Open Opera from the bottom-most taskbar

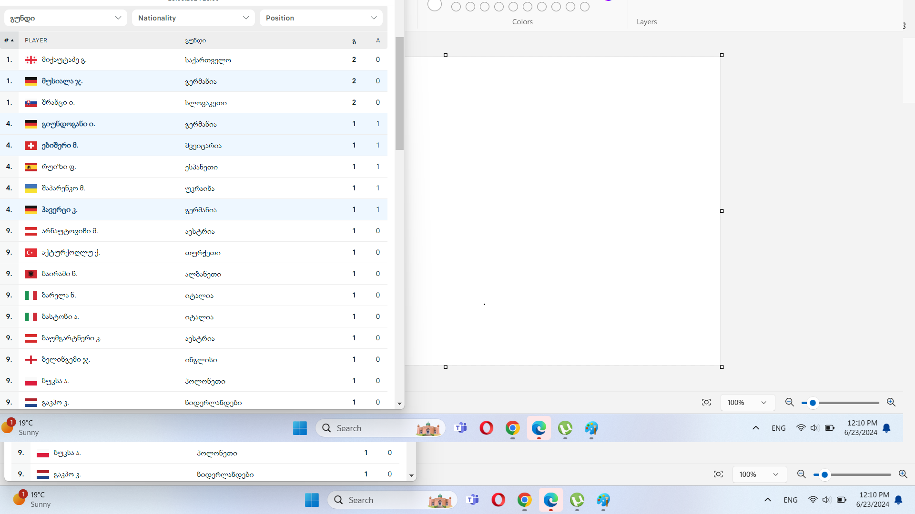tap(498, 500)
